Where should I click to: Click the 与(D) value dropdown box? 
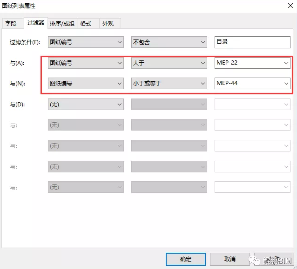252,105
